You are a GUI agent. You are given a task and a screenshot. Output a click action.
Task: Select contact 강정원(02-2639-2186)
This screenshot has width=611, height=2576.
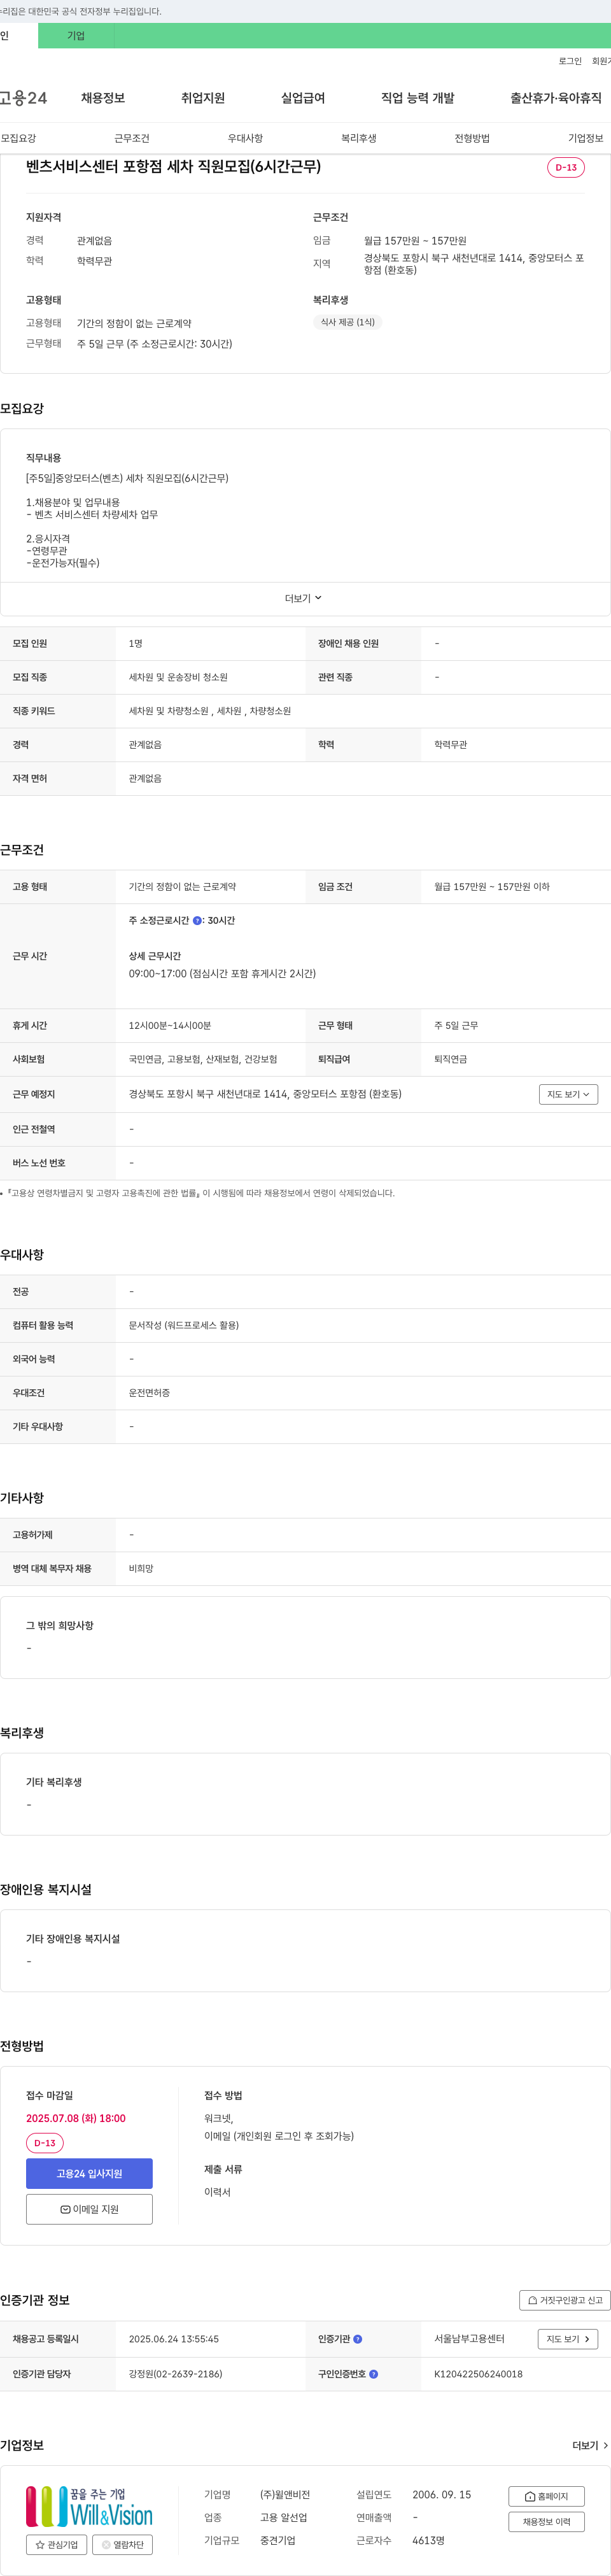click(x=176, y=2373)
